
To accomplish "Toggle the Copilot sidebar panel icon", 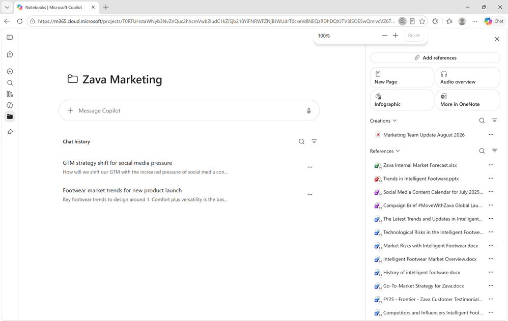I will [x=10, y=37].
